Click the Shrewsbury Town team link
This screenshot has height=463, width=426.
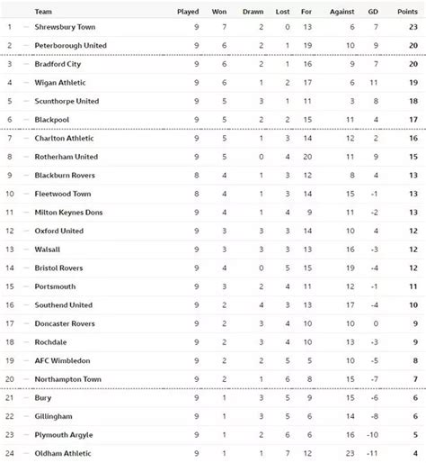65,27
